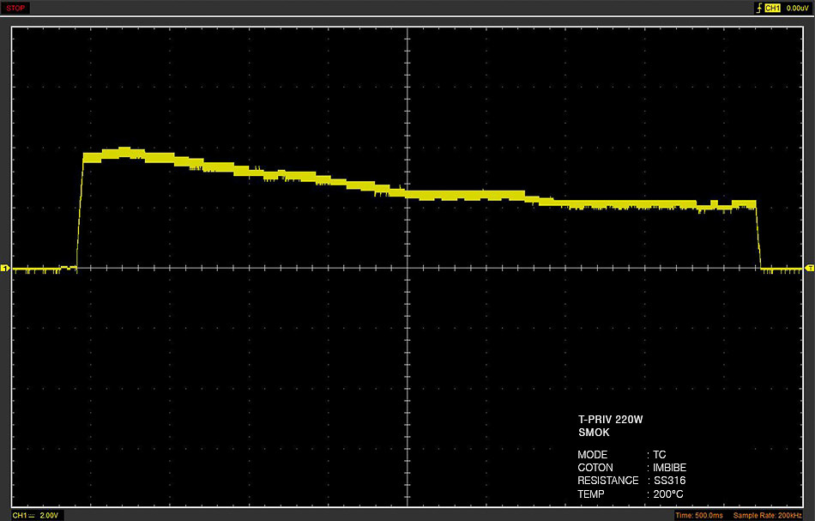Image resolution: width=815 pixels, height=521 pixels.
Task: Click the IMBIBE coton value text
Action: pos(669,468)
